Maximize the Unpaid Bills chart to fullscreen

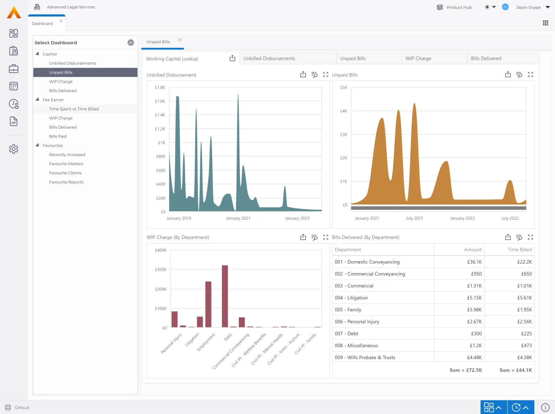(x=530, y=75)
